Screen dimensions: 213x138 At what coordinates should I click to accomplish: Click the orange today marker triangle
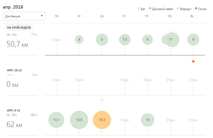pyautogui.click(x=193, y=61)
